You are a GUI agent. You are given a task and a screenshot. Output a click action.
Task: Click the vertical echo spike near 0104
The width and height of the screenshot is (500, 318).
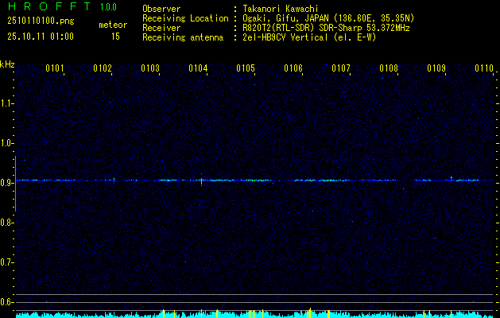click(x=202, y=180)
